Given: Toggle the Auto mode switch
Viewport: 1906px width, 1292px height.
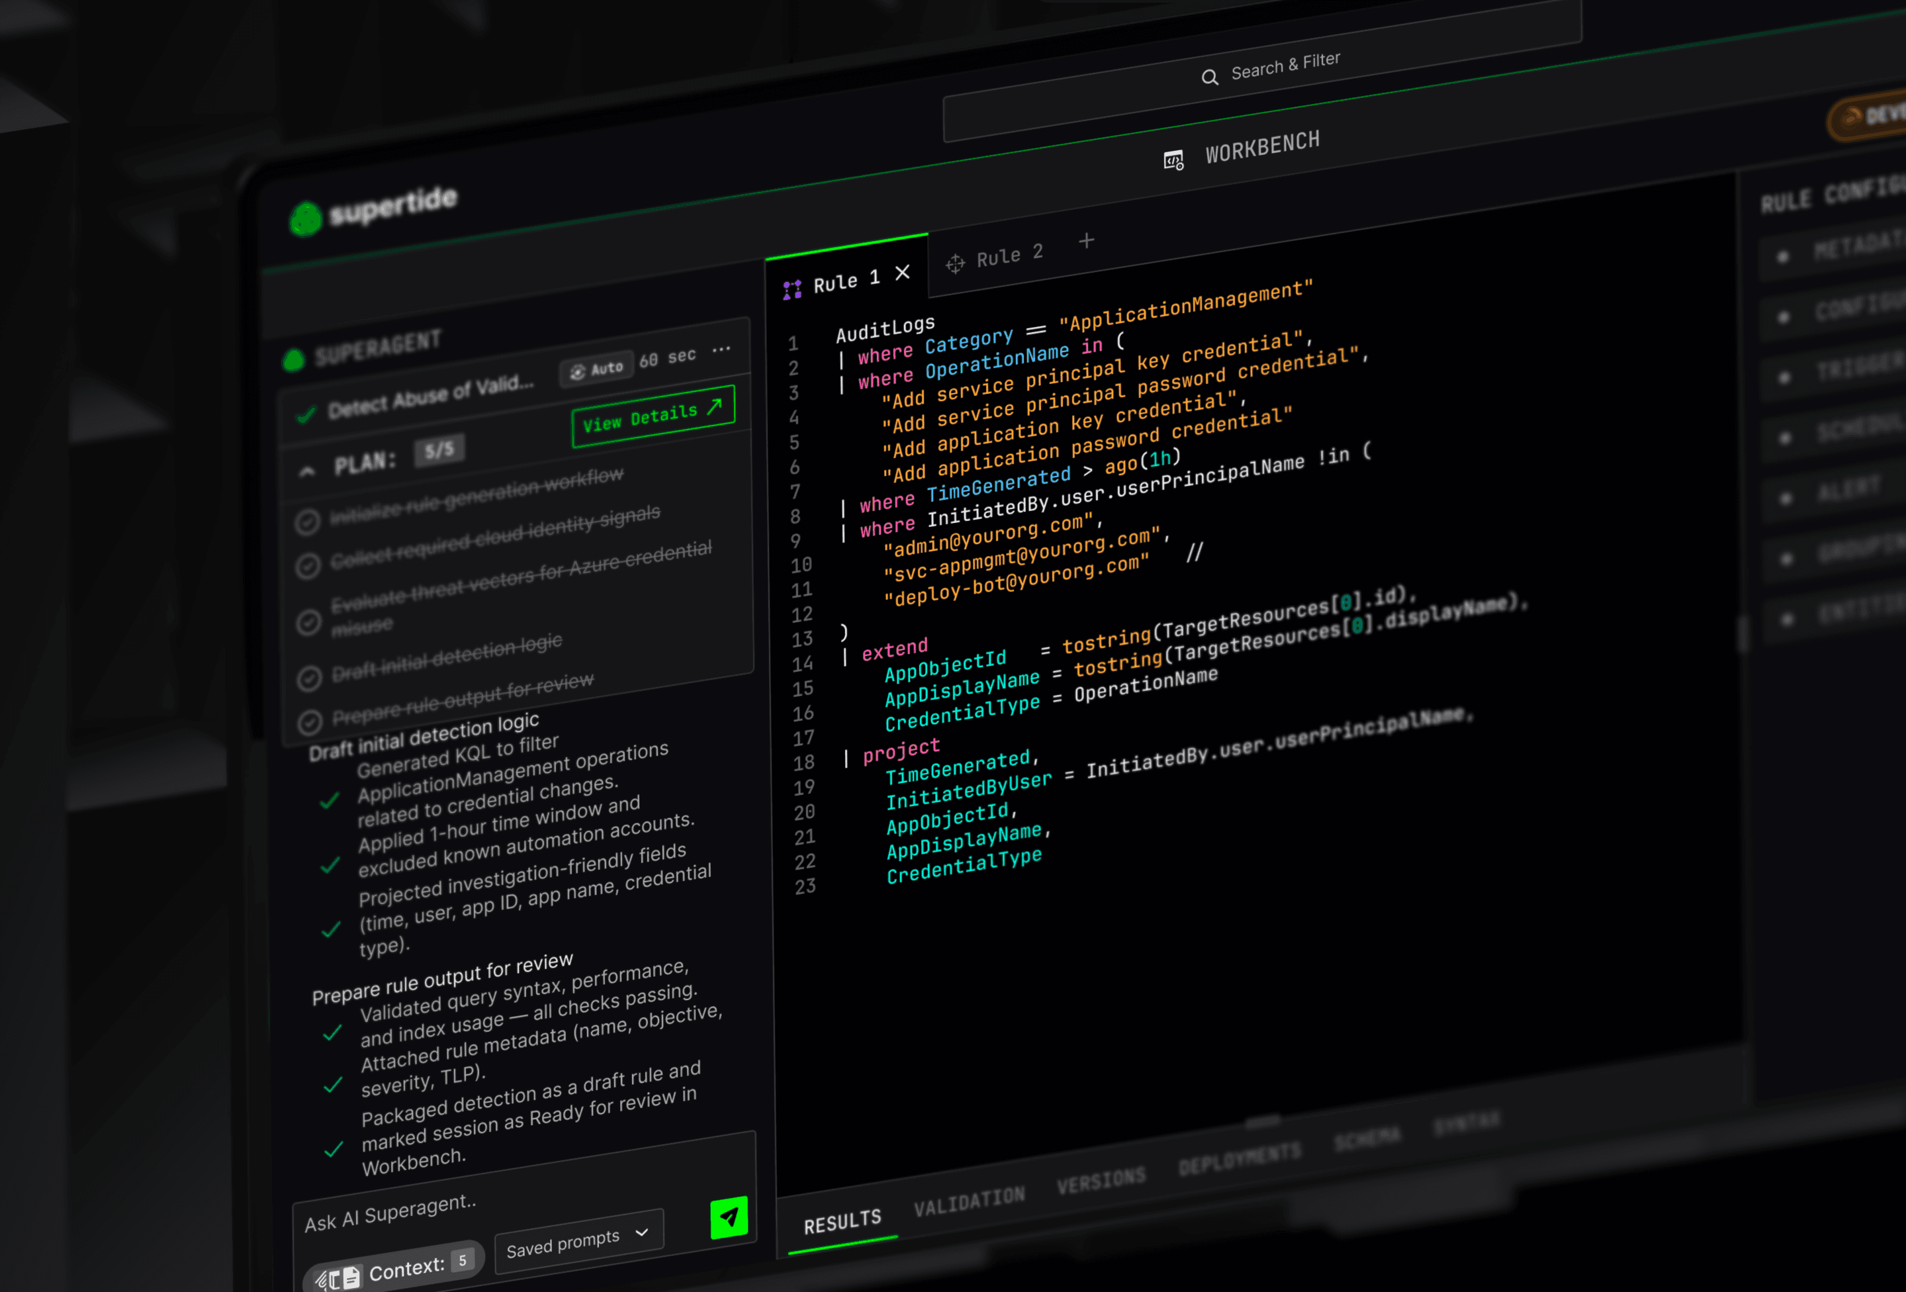Looking at the screenshot, I should (x=597, y=370).
